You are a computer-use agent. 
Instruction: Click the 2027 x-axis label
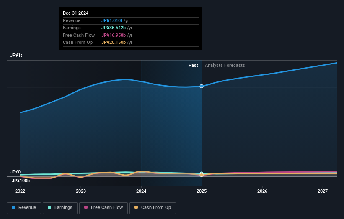click(x=323, y=191)
